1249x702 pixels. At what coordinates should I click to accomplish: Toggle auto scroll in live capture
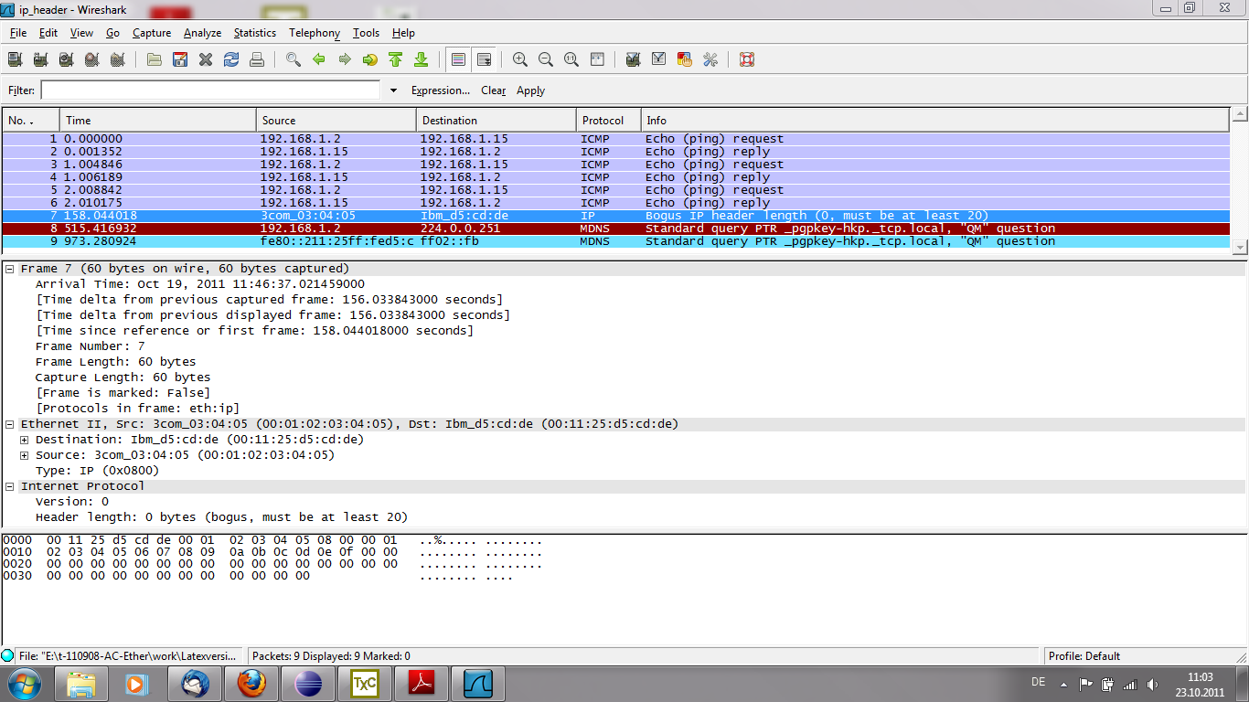coord(484,59)
